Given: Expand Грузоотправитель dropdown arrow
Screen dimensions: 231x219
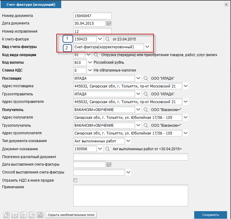Looking at the screenshot, I should click(x=138, y=94).
